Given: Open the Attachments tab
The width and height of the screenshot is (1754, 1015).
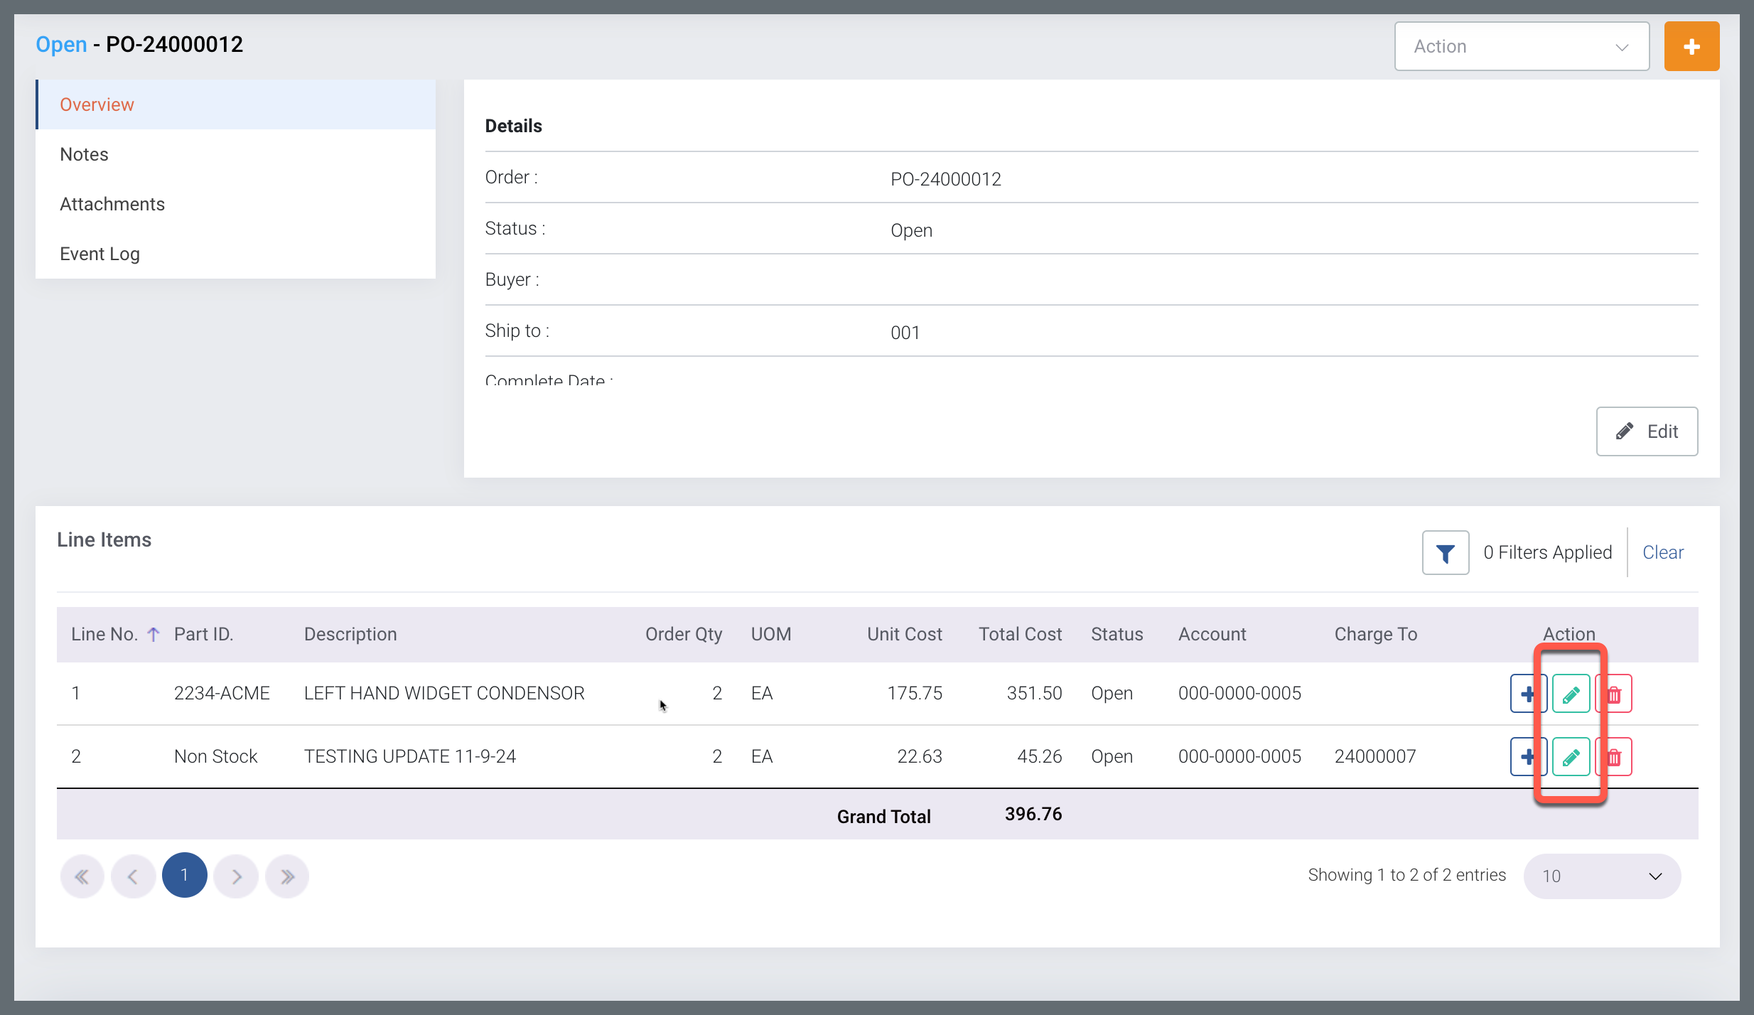Looking at the screenshot, I should tap(112, 204).
